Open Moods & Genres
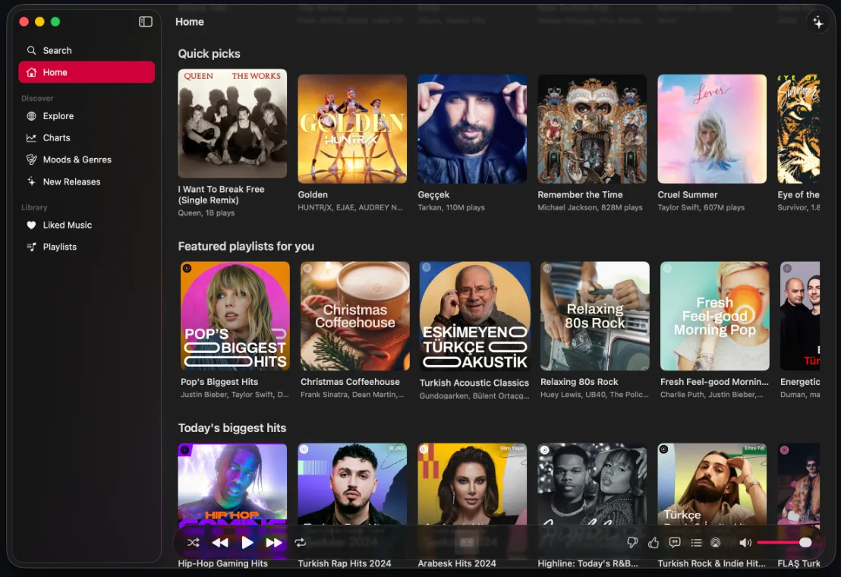Image resolution: width=841 pixels, height=577 pixels. (87, 159)
